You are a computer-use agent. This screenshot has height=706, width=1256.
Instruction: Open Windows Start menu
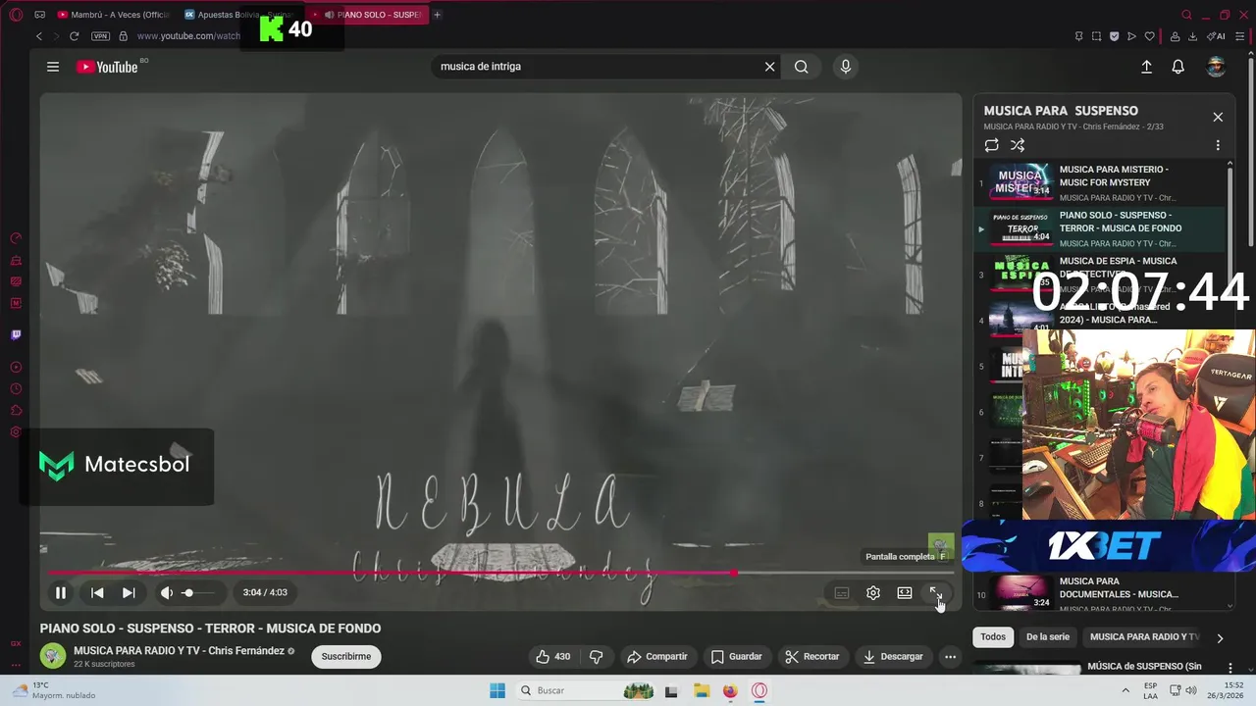(x=497, y=690)
